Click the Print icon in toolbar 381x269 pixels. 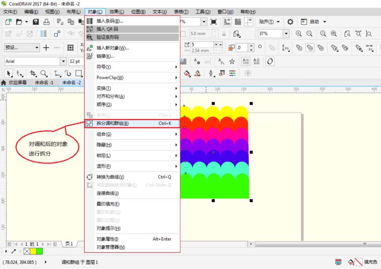point(46,22)
